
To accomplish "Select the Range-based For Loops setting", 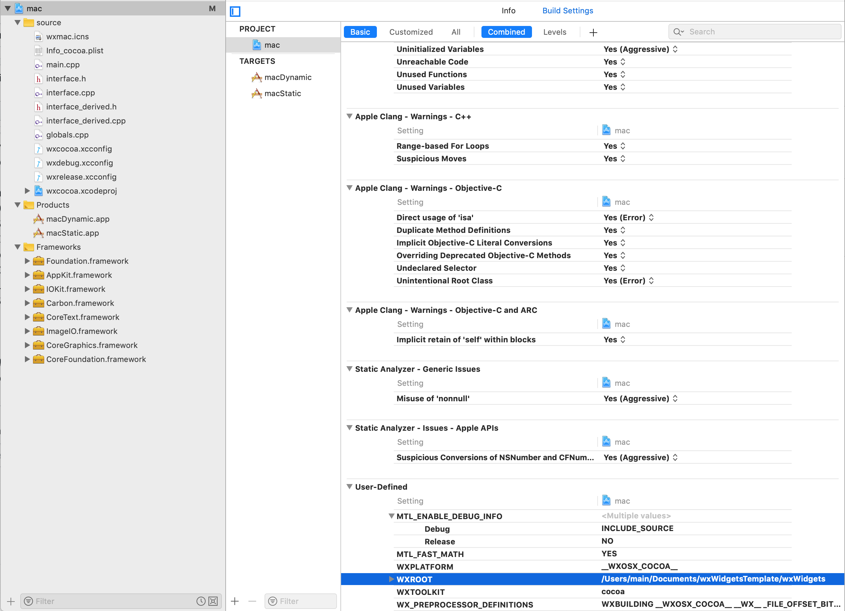I will (x=443, y=146).
